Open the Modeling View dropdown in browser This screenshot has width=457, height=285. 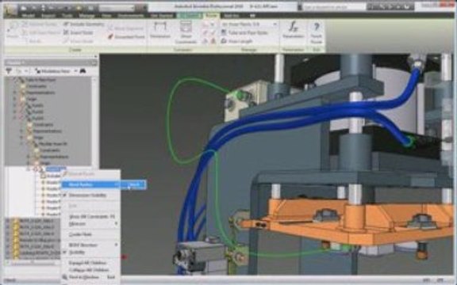[56, 70]
